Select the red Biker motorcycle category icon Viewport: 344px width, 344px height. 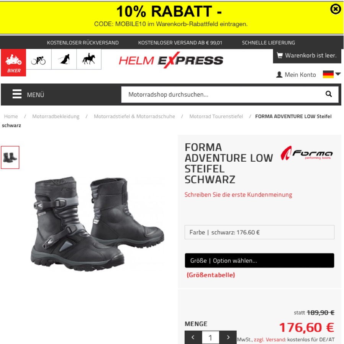click(x=13, y=63)
